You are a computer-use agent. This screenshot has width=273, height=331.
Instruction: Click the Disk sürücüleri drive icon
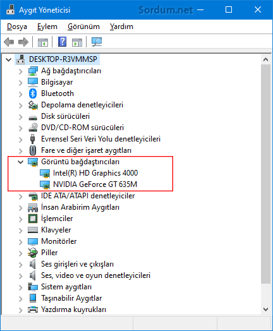[33, 117]
